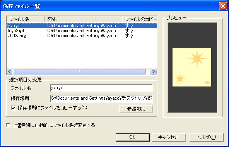Click the right scroll arrow in the file list
Screen dimensions: 229x147
153,71
